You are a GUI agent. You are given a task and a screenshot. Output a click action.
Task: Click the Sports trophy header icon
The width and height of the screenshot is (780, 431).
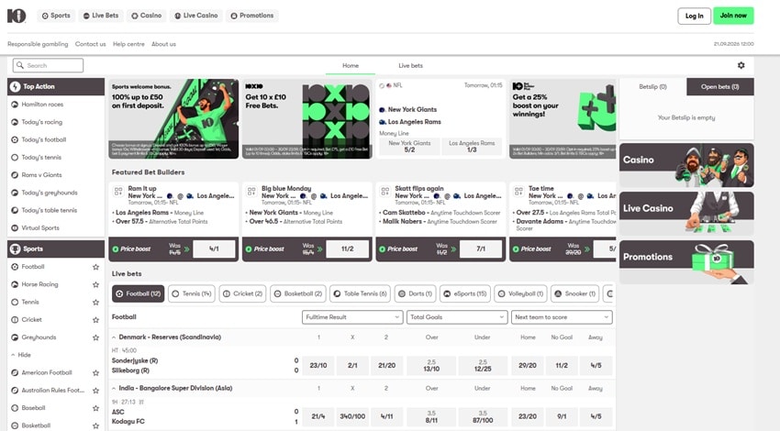pyautogui.click(x=16, y=249)
